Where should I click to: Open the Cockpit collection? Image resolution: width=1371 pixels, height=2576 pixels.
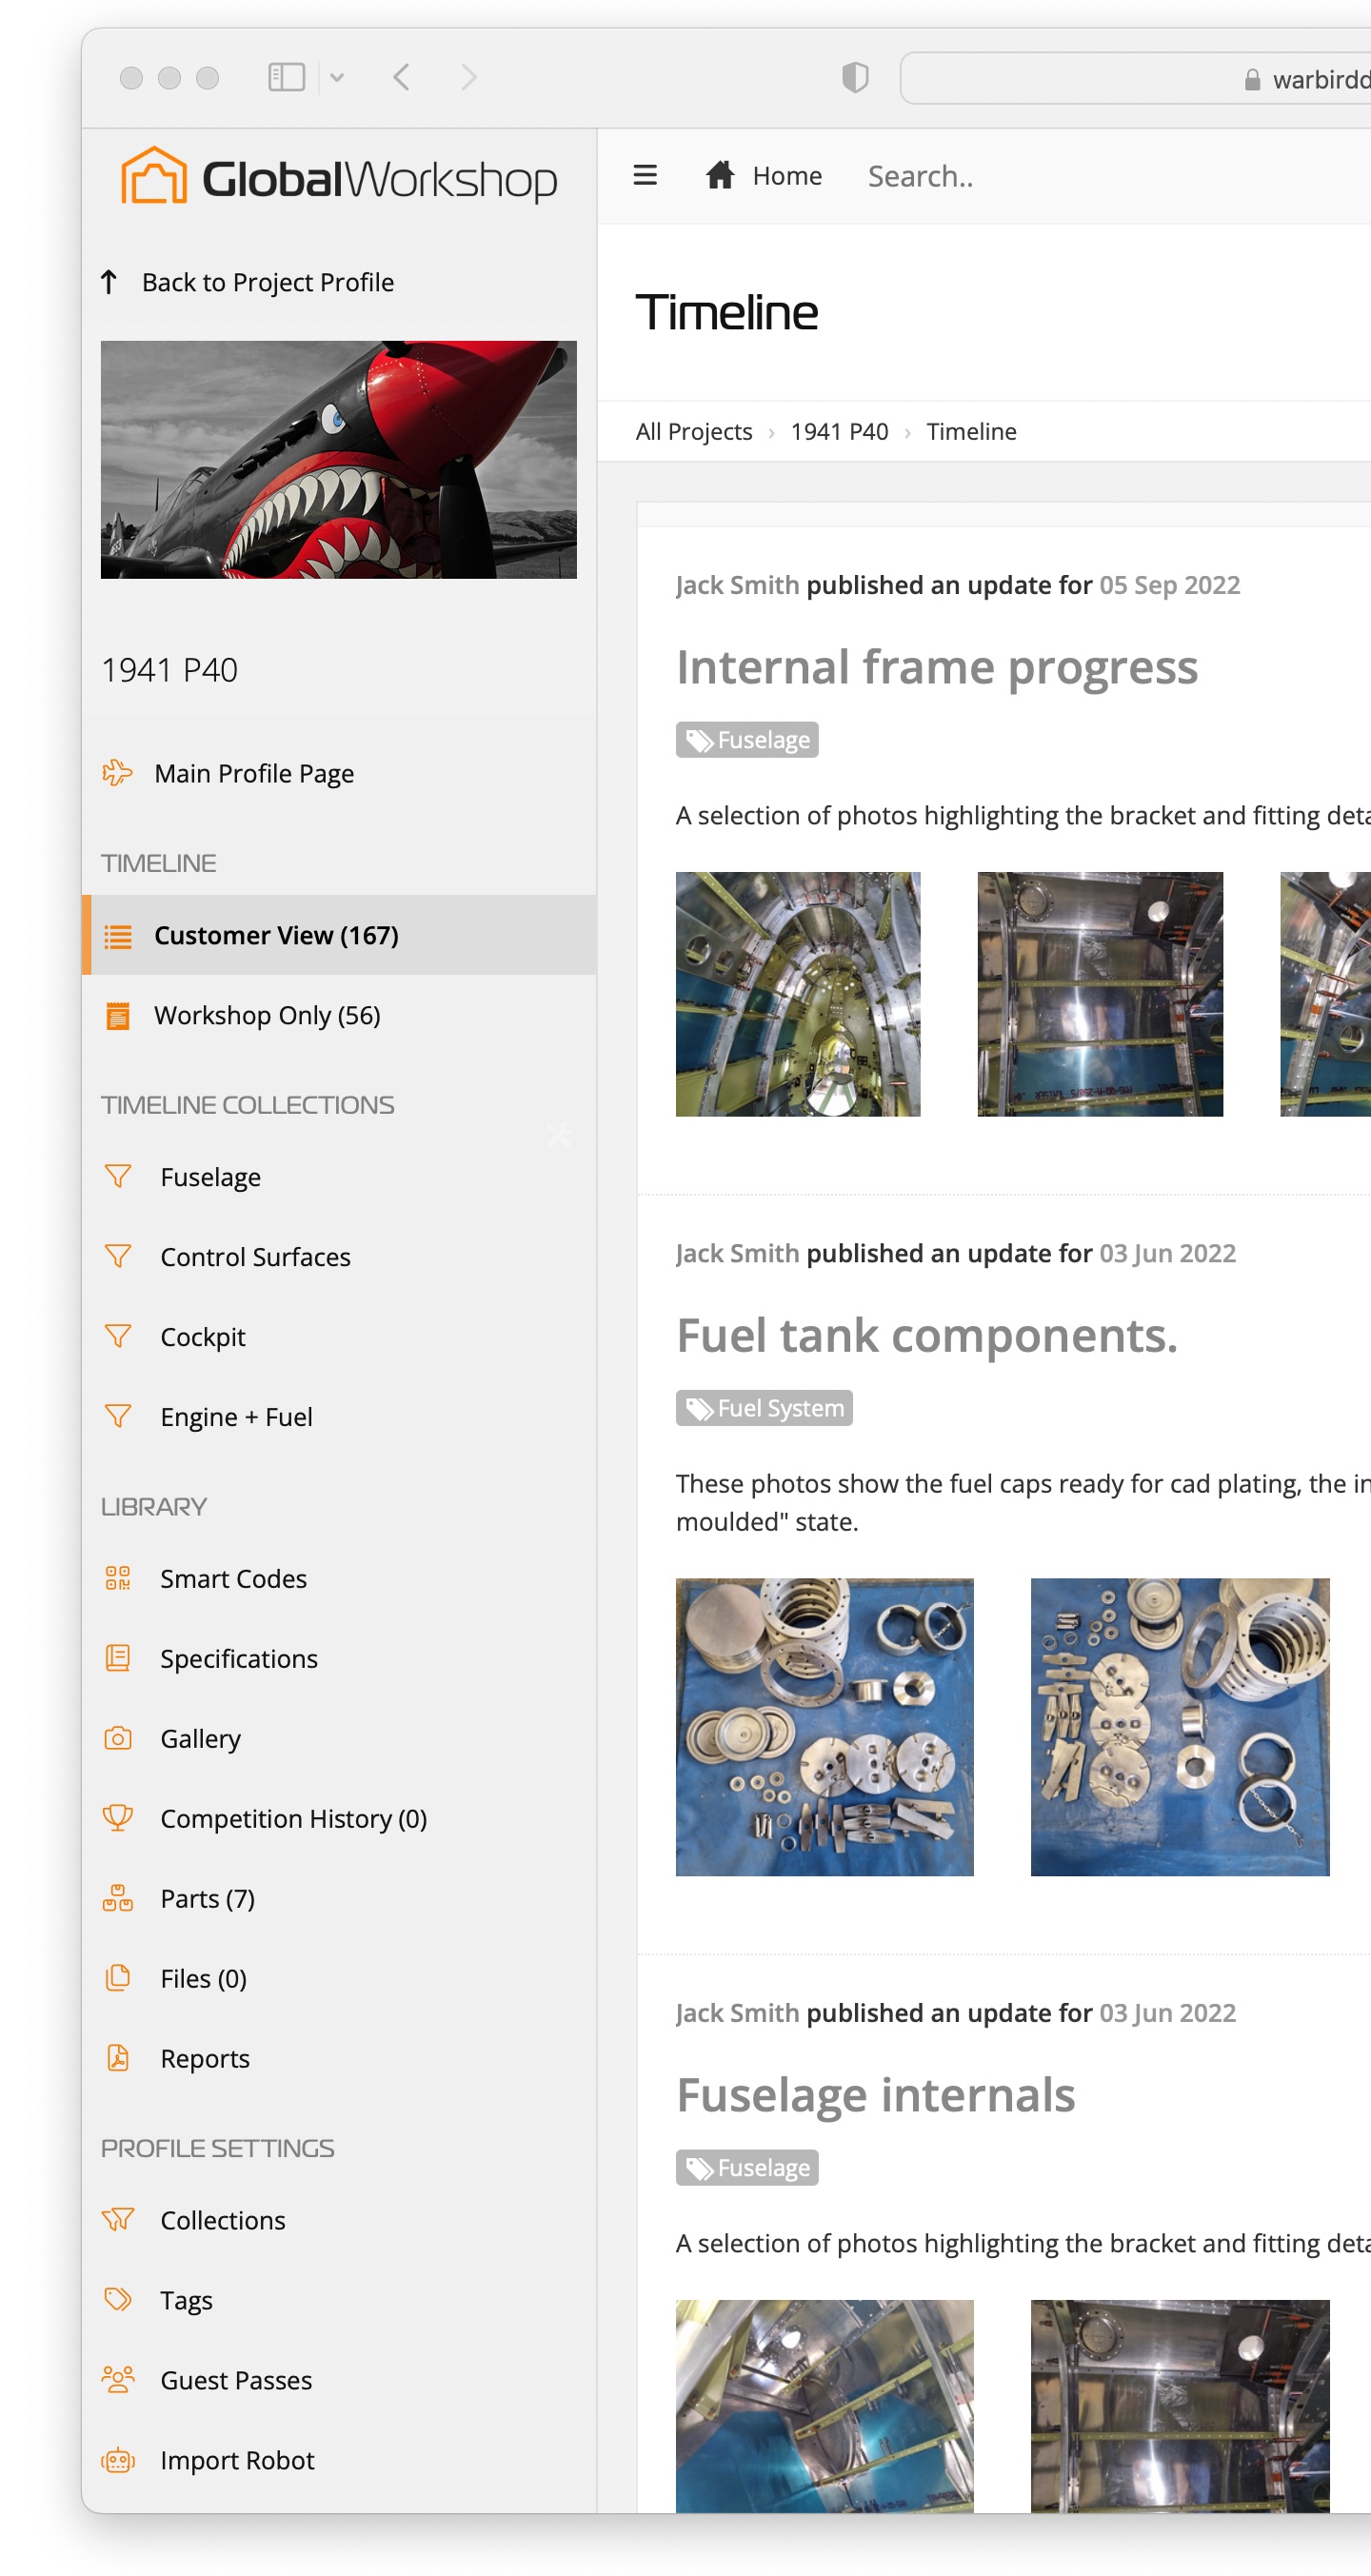[203, 1337]
